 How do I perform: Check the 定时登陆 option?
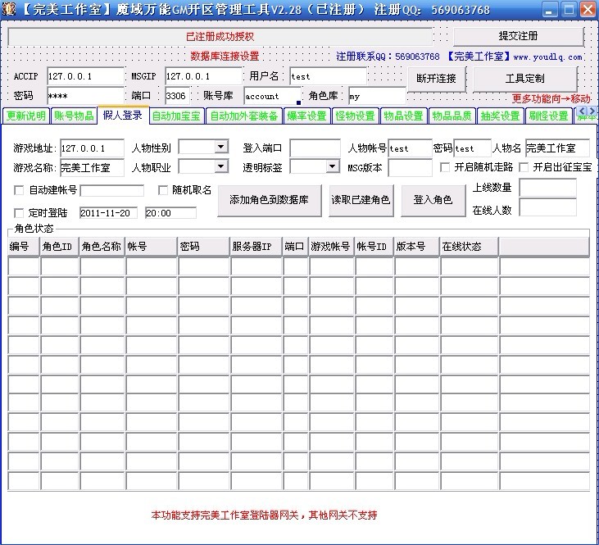tap(19, 213)
